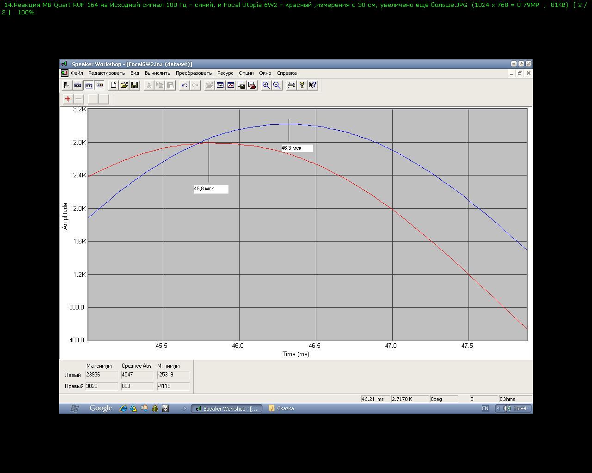Switch to the Сказка taskbar button
Screen dimensions: 592x473
[282, 408]
